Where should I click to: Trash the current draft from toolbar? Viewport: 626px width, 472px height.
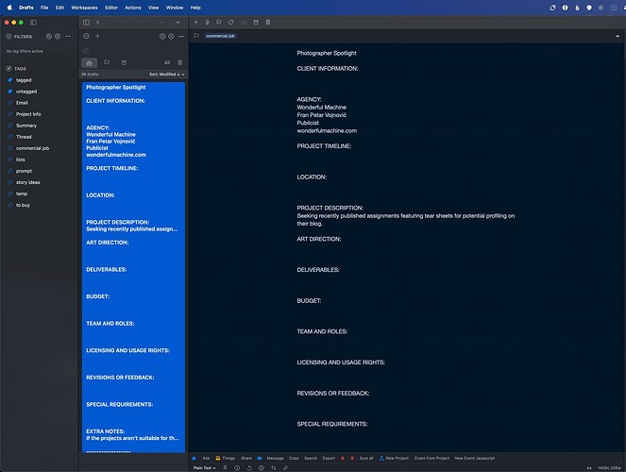click(268, 23)
